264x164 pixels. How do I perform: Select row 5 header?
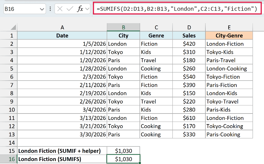9,68
